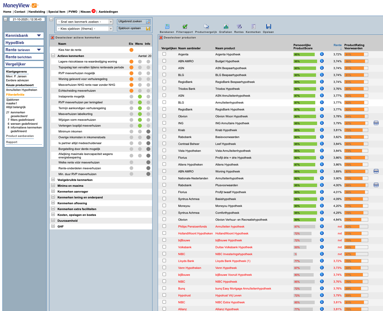Go to Home menu item
Screen dimensions: 383x311
tap(7, 12)
